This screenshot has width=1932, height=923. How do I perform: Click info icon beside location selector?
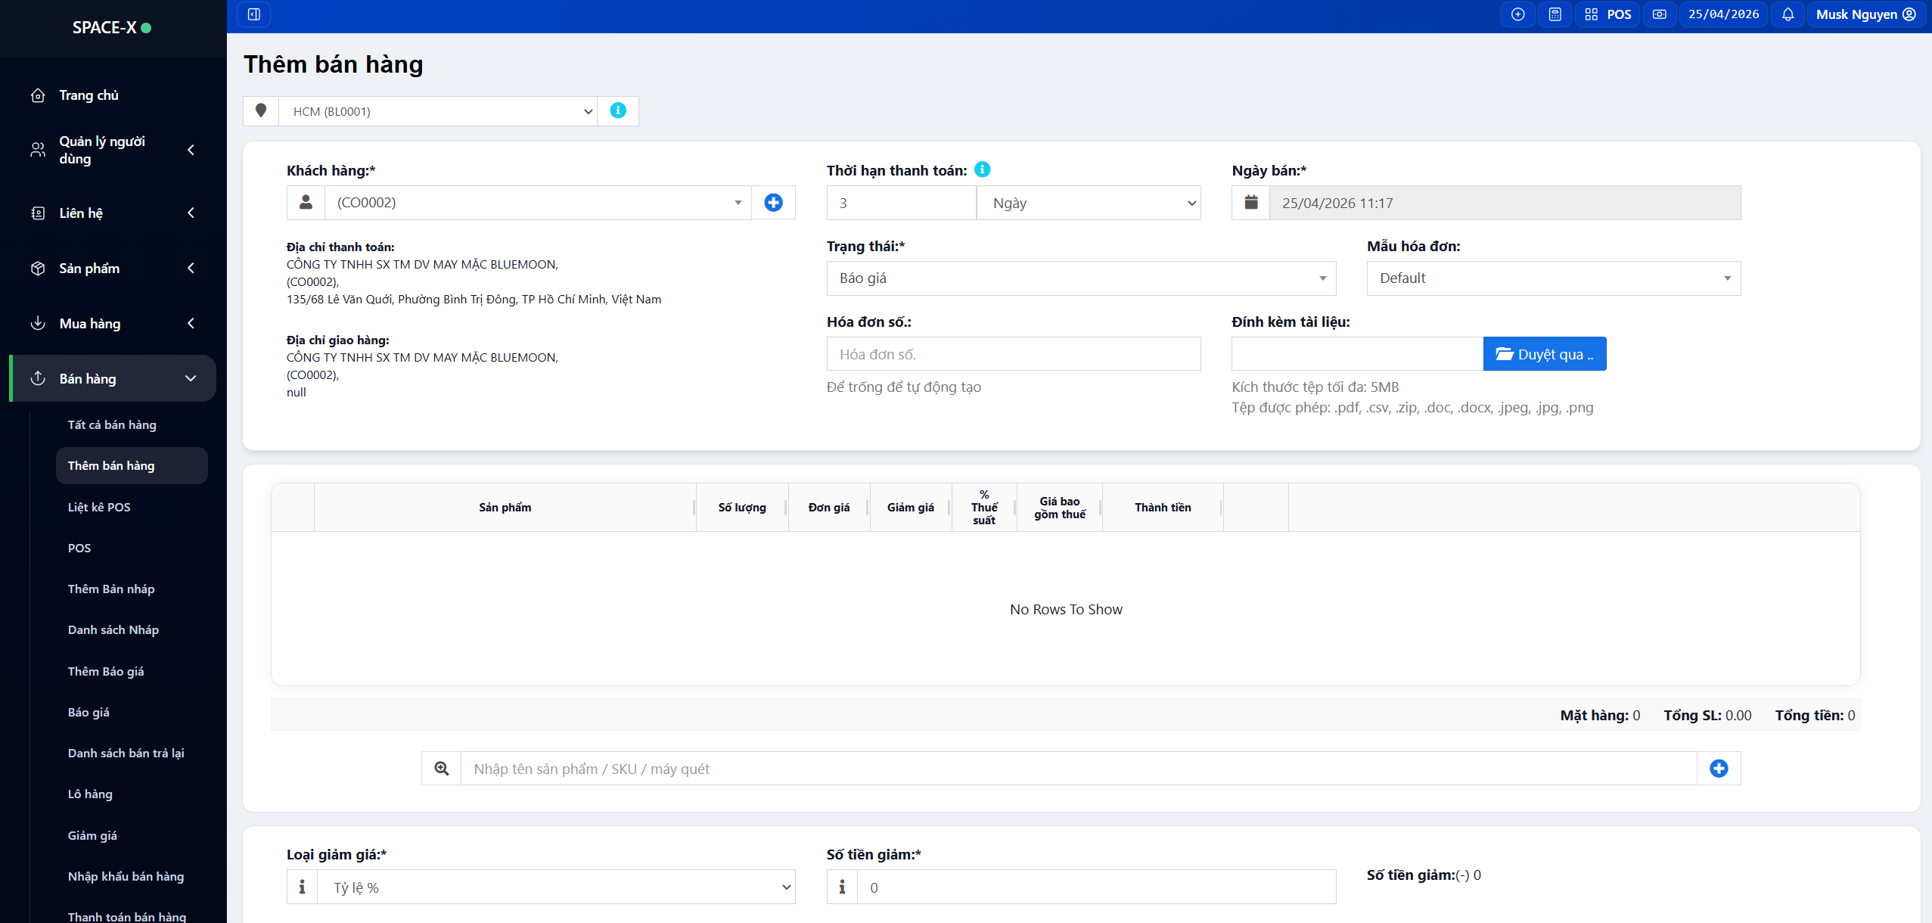coord(618,110)
